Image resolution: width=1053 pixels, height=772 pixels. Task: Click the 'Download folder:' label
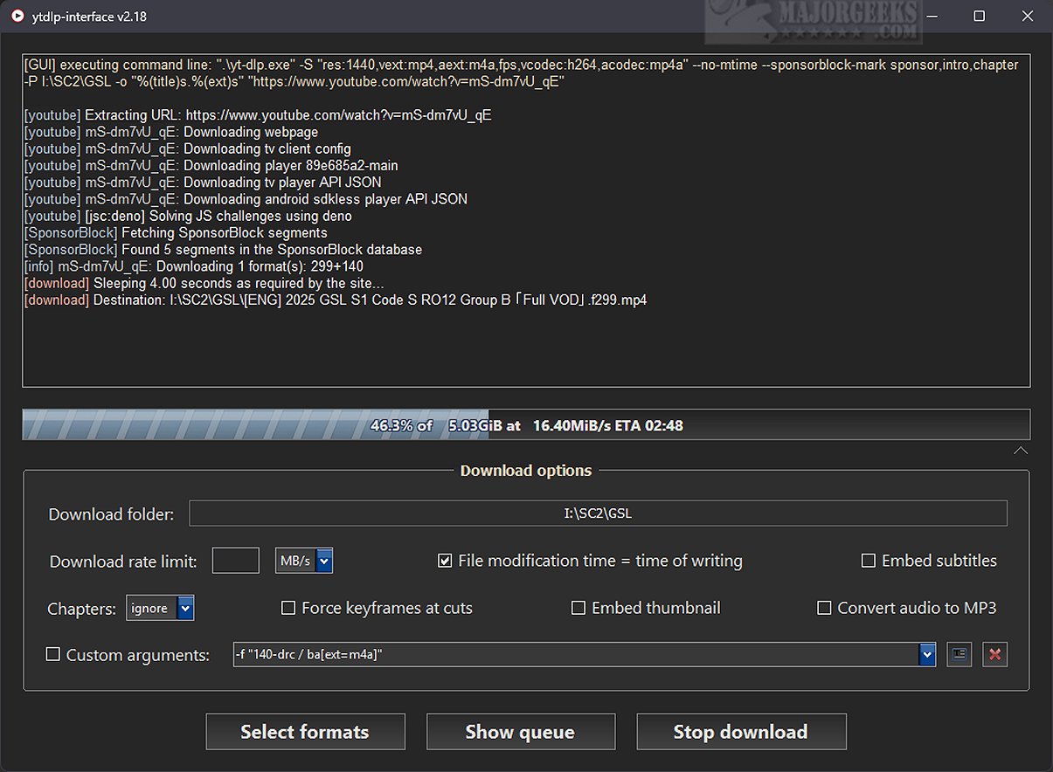tap(111, 514)
